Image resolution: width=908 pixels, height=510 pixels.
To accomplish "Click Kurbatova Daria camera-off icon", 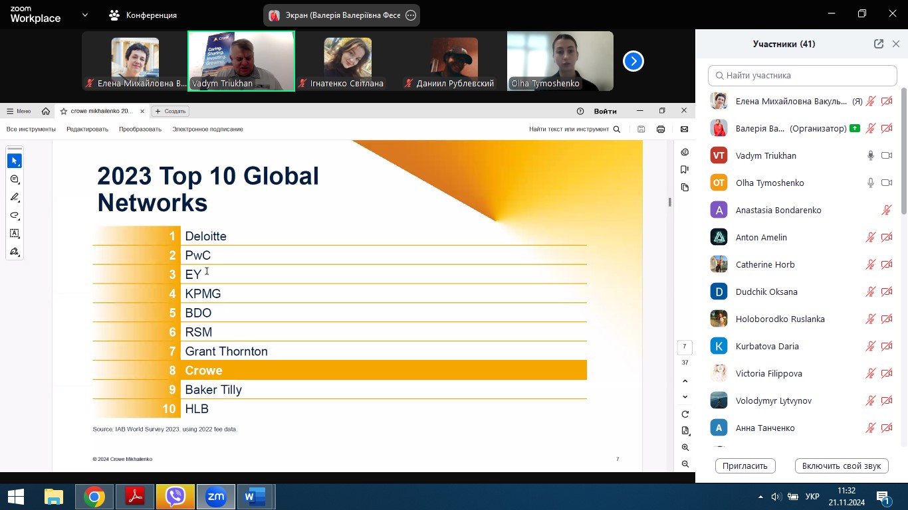I will (887, 346).
